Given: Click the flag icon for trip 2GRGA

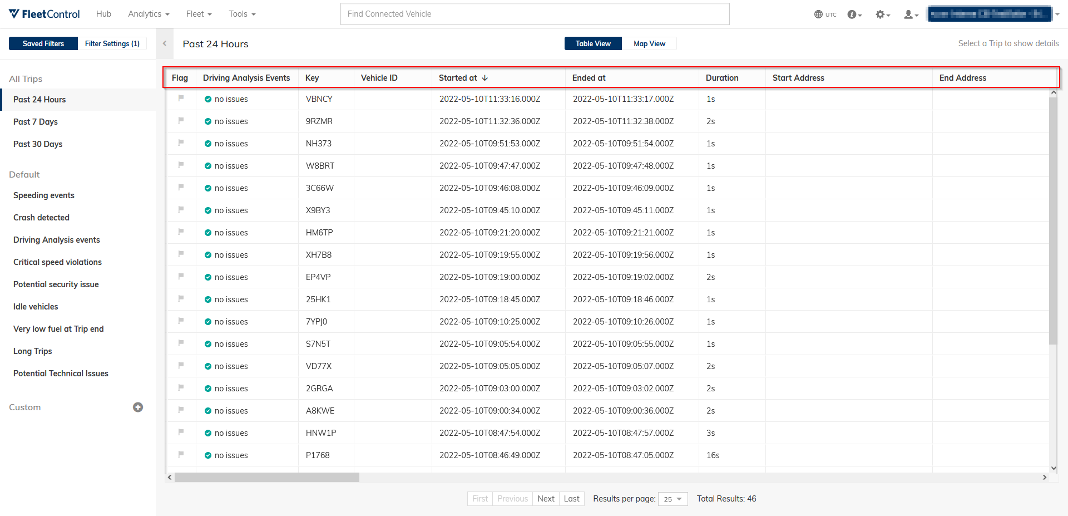Looking at the screenshot, I should point(181,387).
